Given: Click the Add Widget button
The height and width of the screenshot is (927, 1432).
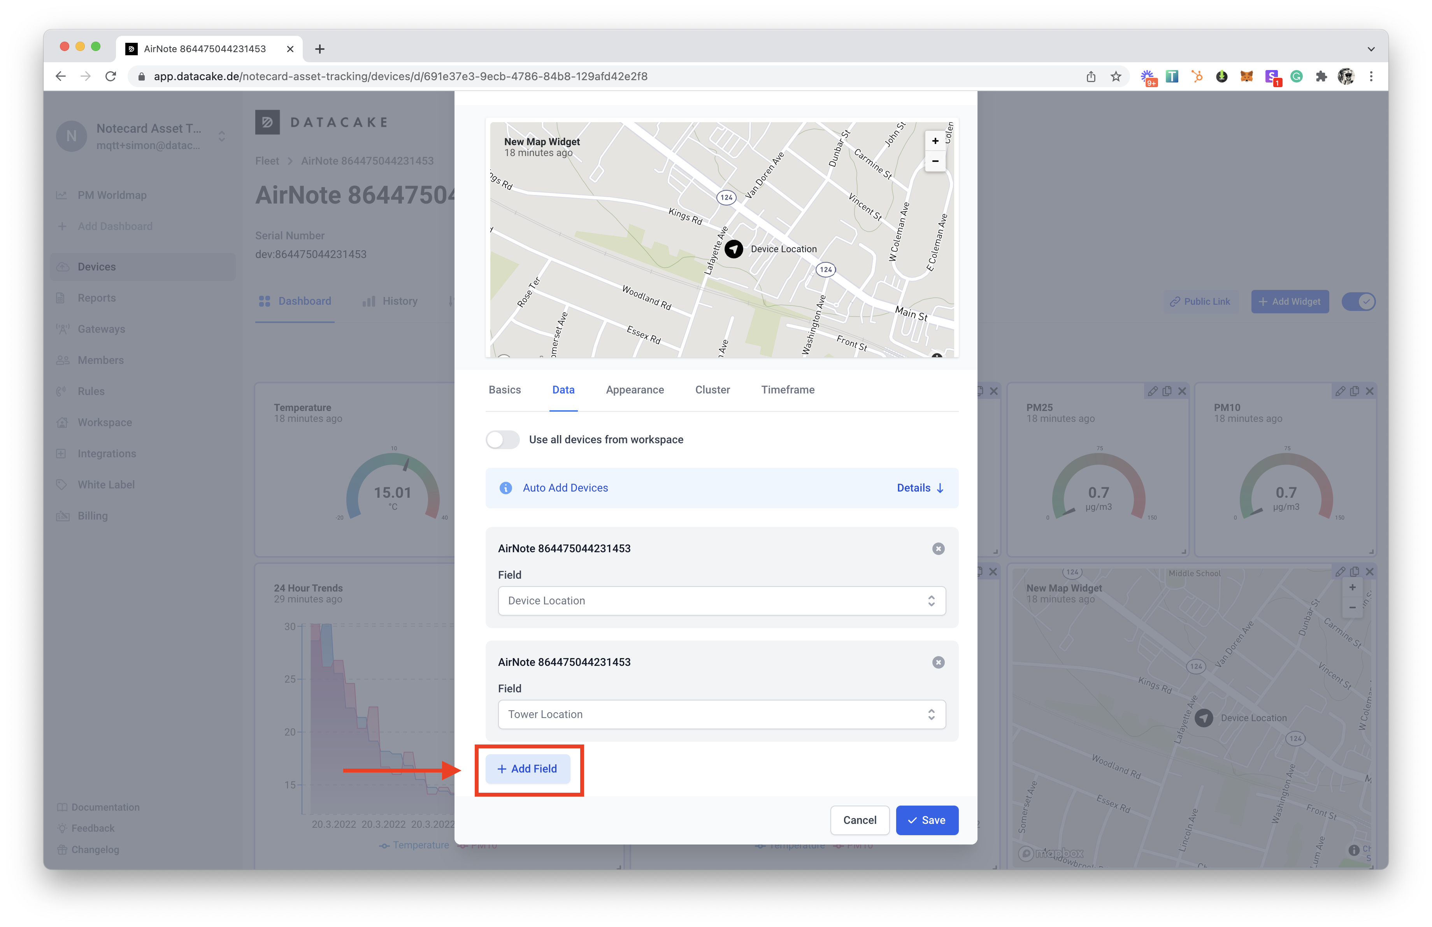Looking at the screenshot, I should (x=1290, y=301).
